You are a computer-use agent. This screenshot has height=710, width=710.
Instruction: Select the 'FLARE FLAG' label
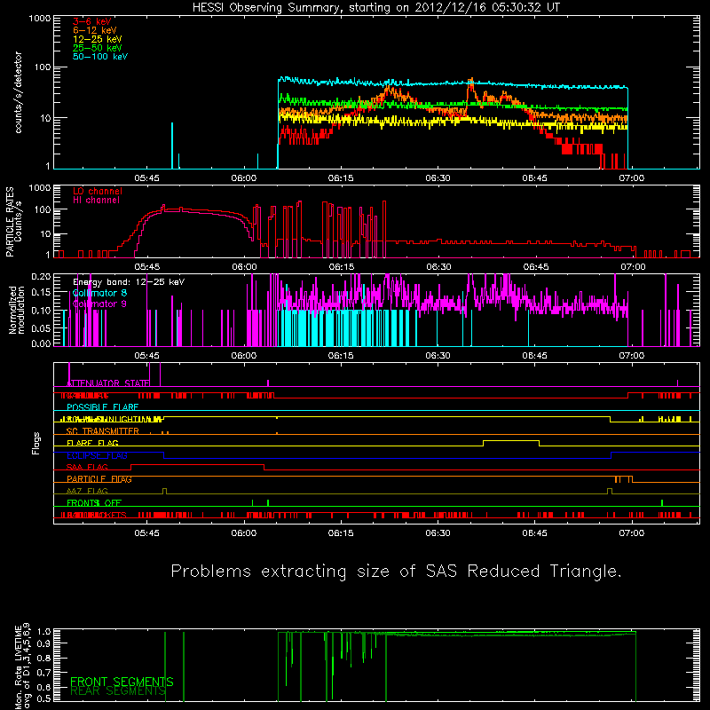tap(92, 443)
